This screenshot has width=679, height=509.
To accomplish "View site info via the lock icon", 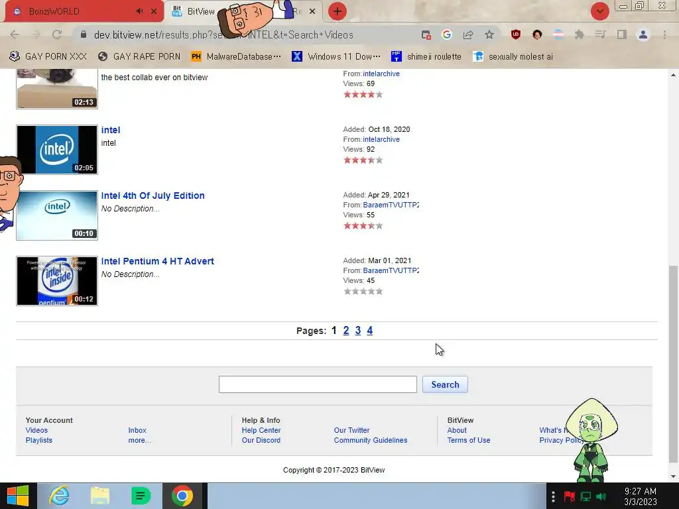I will click(x=84, y=34).
